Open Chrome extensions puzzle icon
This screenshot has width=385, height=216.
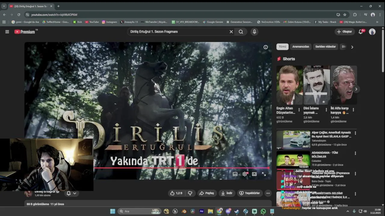(355, 14)
